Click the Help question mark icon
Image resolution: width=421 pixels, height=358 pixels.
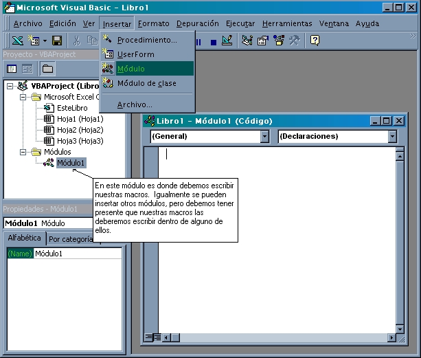(x=315, y=41)
